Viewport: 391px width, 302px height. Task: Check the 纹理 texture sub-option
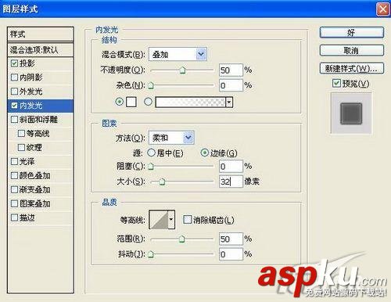tap(21, 148)
